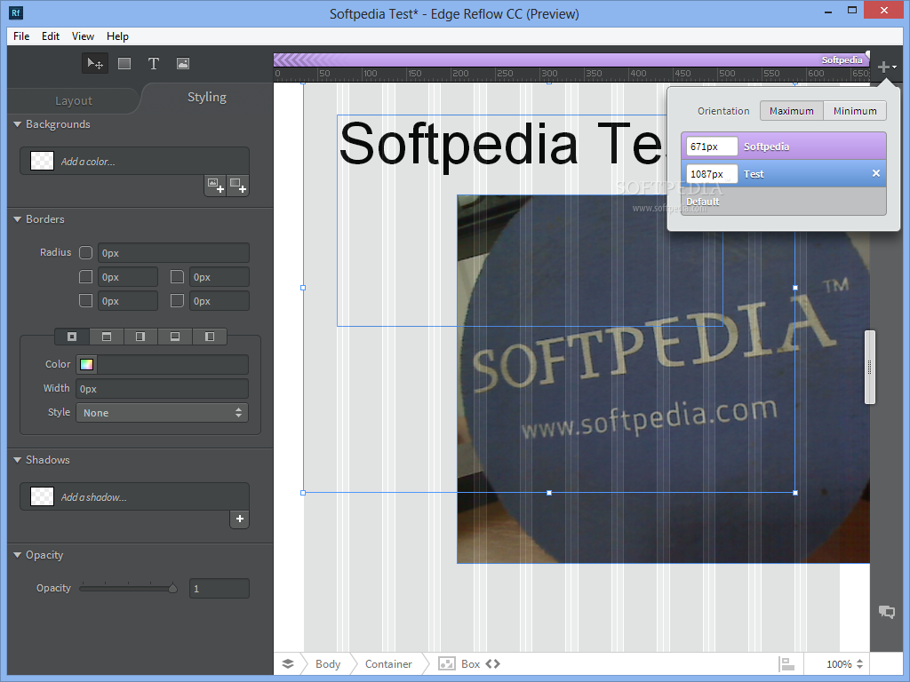Choose right border side
The image size is (910, 682).
(140, 337)
